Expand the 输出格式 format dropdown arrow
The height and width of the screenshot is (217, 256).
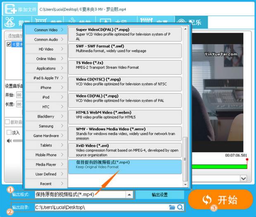point(129,194)
